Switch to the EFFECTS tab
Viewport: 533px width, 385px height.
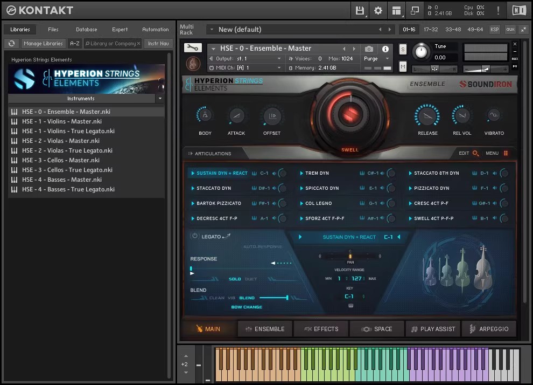321,329
